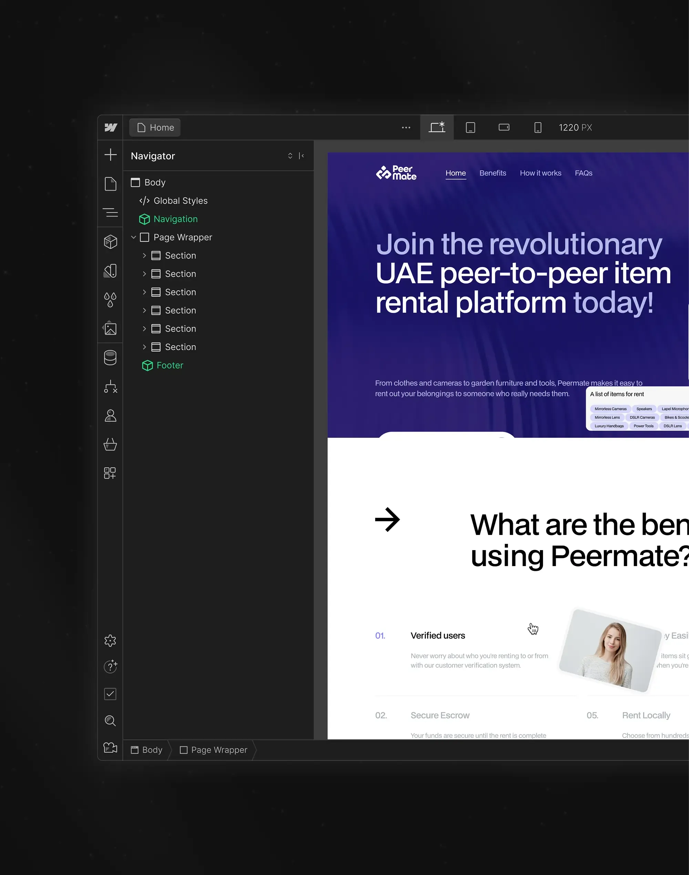
Task: Switch to base desktop breakpoint
Action: click(x=437, y=127)
